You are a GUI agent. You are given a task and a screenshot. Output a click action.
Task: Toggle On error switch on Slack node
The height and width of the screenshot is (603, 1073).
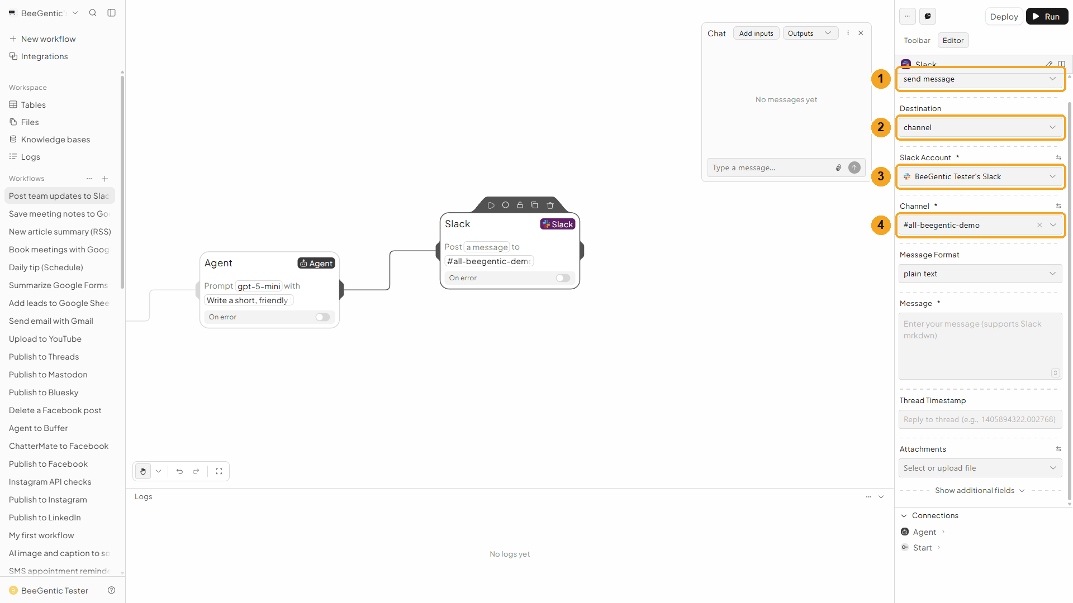(x=563, y=278)
